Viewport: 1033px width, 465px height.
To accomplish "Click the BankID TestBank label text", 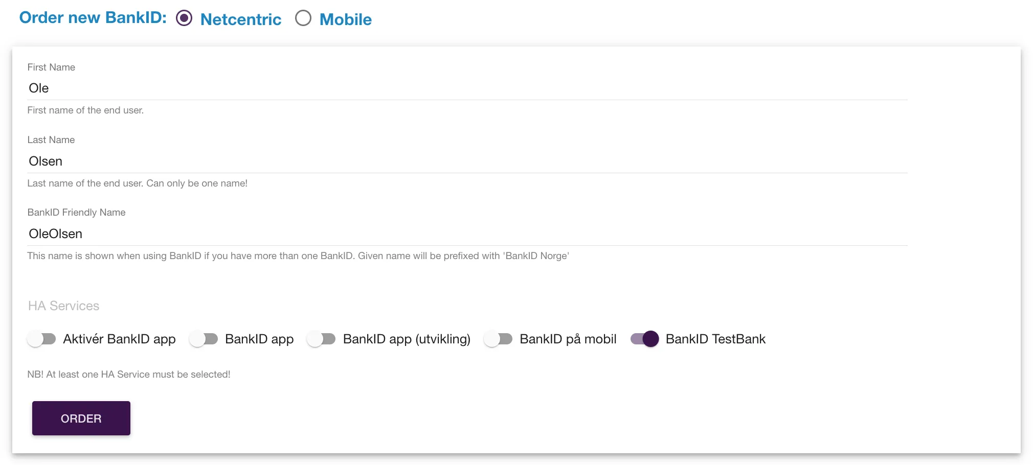I will [x=715, y=339].
